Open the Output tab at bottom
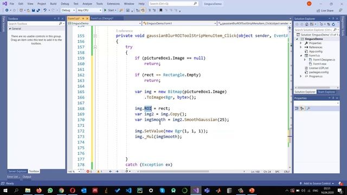This screenshot has height=195, width=347. [27, 177]
